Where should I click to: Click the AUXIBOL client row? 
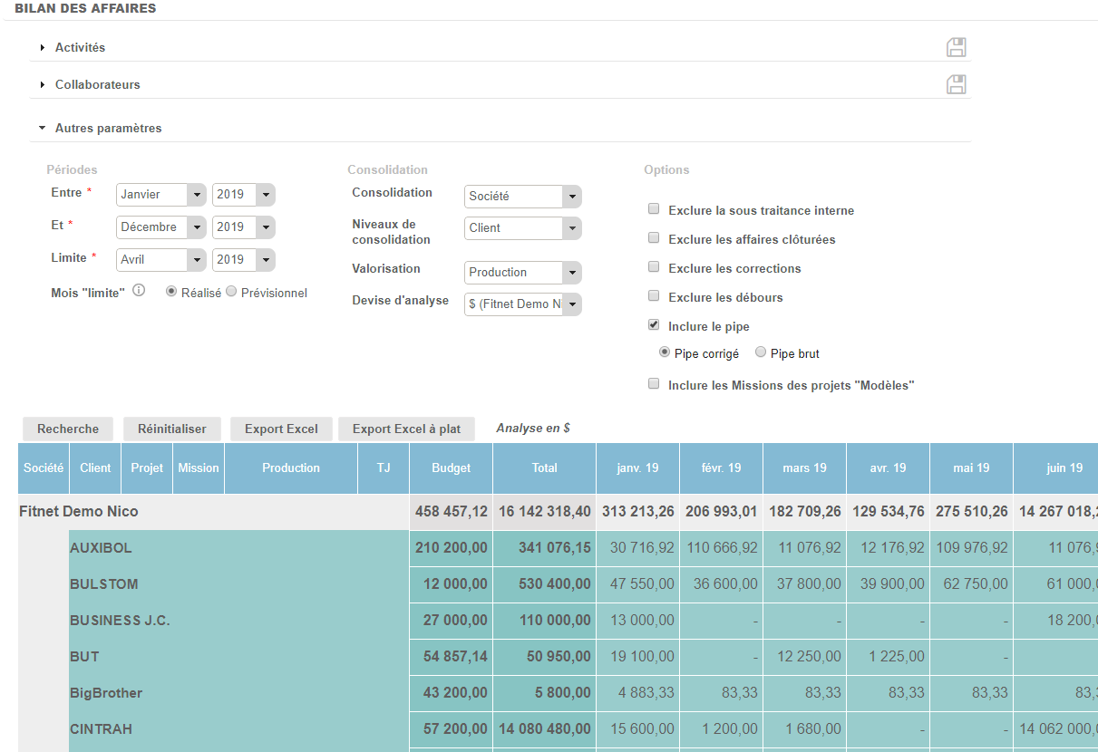pos(101,548)
